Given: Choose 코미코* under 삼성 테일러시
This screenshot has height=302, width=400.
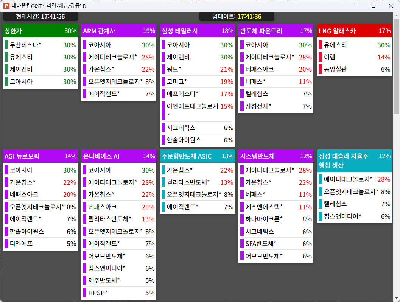Looking at the screenshot, I should click(x=198, y=82).
